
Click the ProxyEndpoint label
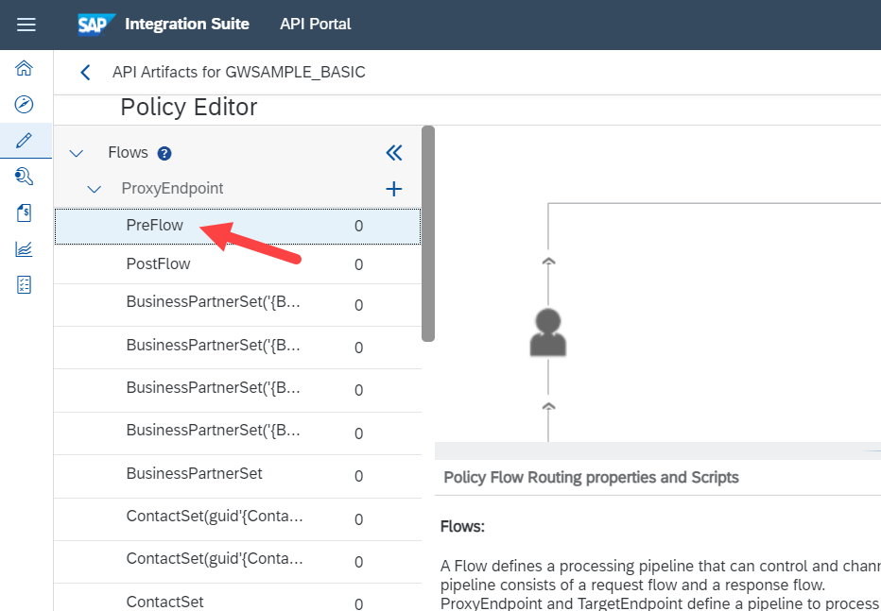pos(172,189)
